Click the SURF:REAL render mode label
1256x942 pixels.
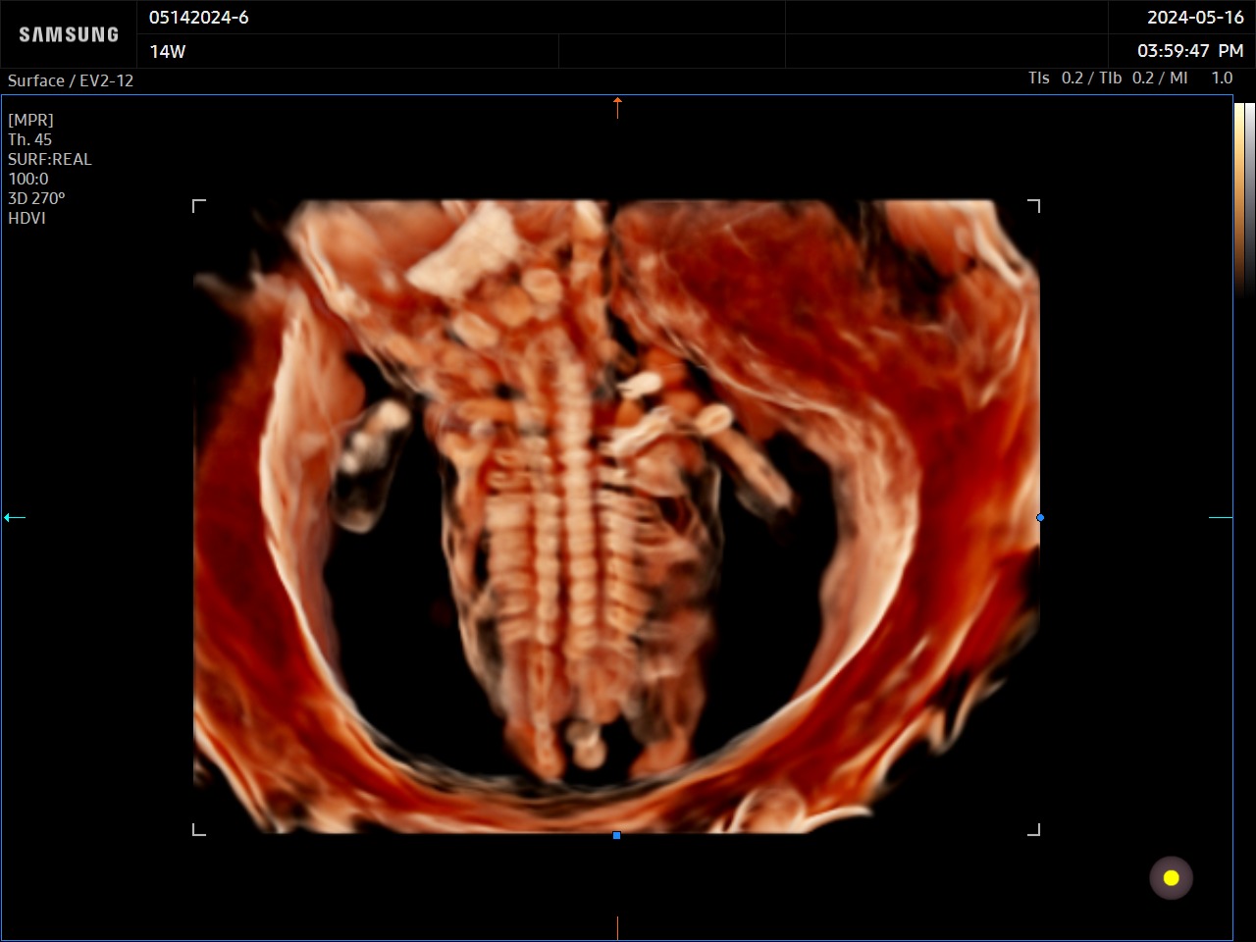coord(50,159)
